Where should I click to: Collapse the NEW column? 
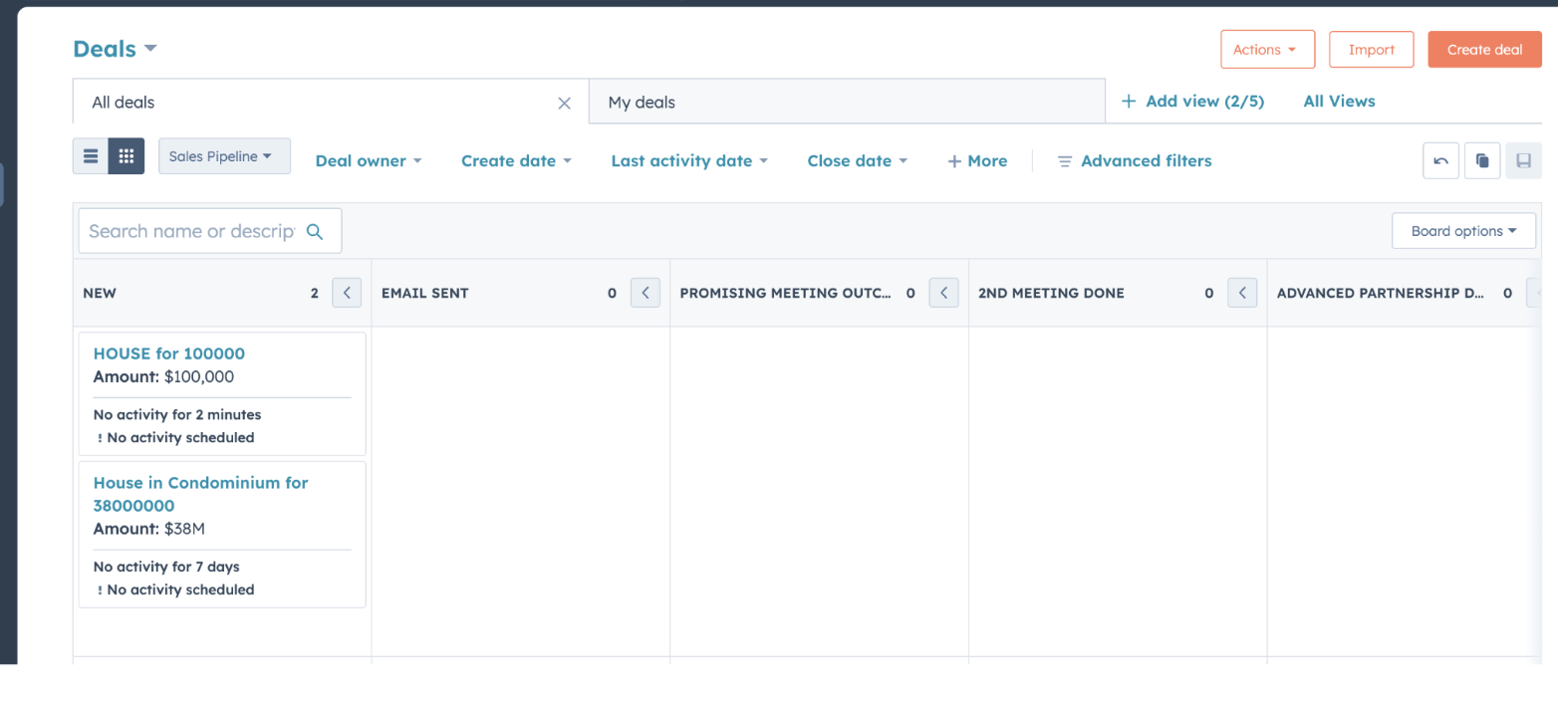click(x=347, y=293)
